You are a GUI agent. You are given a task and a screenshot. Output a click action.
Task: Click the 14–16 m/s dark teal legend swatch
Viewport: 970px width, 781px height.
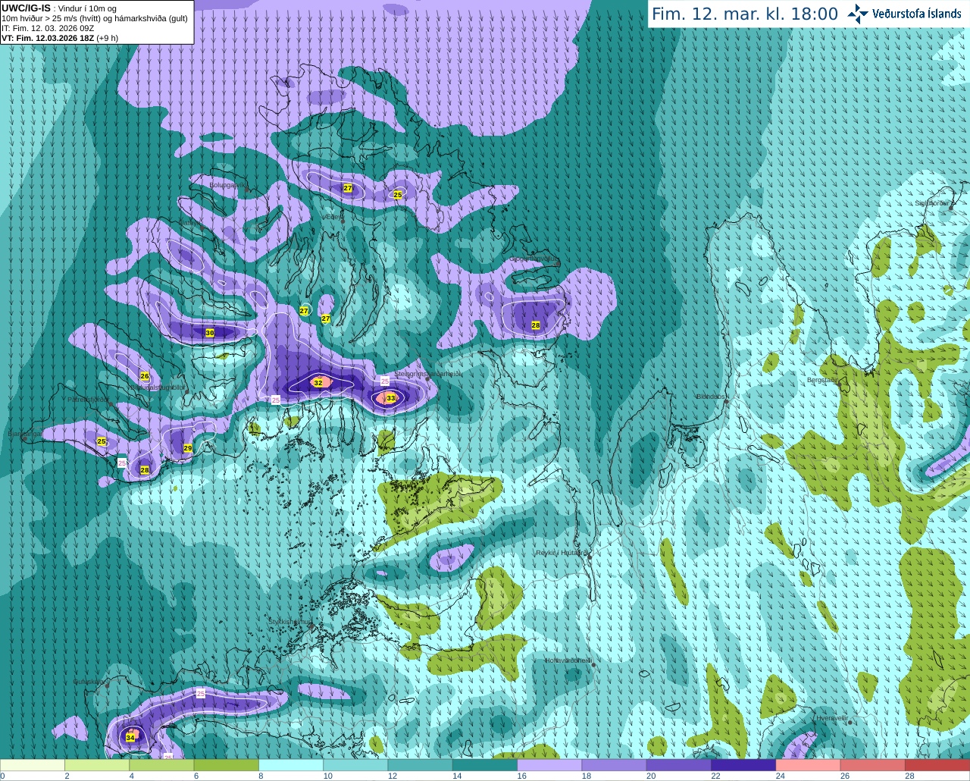pyautogui.click(x=485, y=765)
